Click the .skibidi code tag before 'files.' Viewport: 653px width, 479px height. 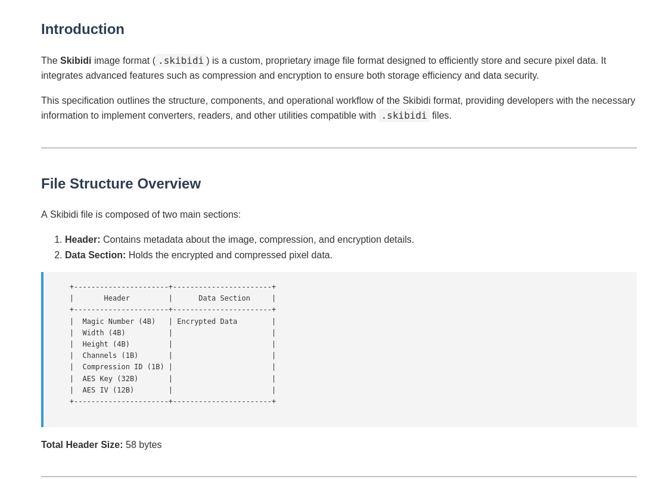404,116
